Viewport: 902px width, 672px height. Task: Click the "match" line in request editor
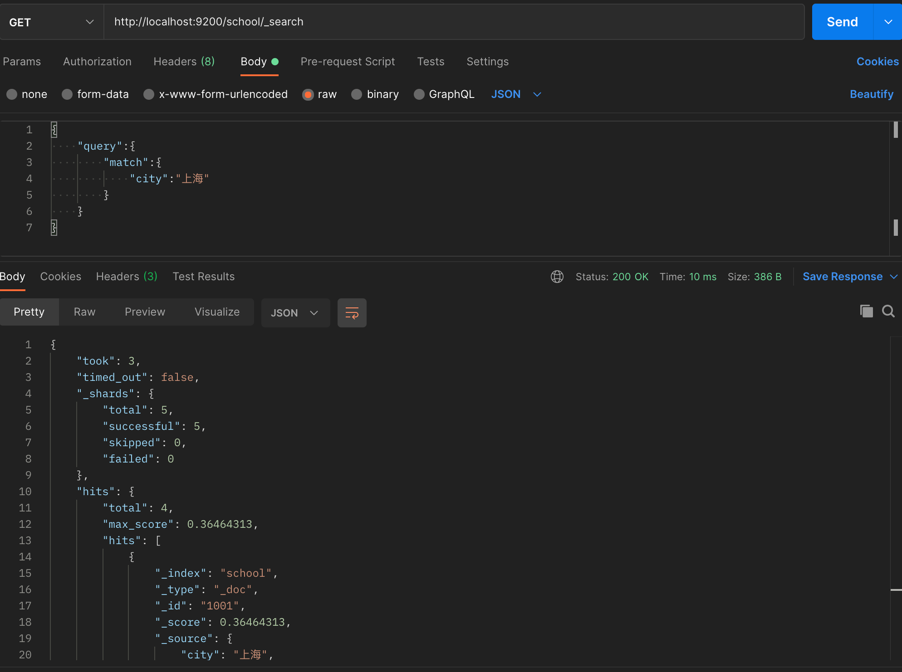pyautogui.click(x=132, y=162)
